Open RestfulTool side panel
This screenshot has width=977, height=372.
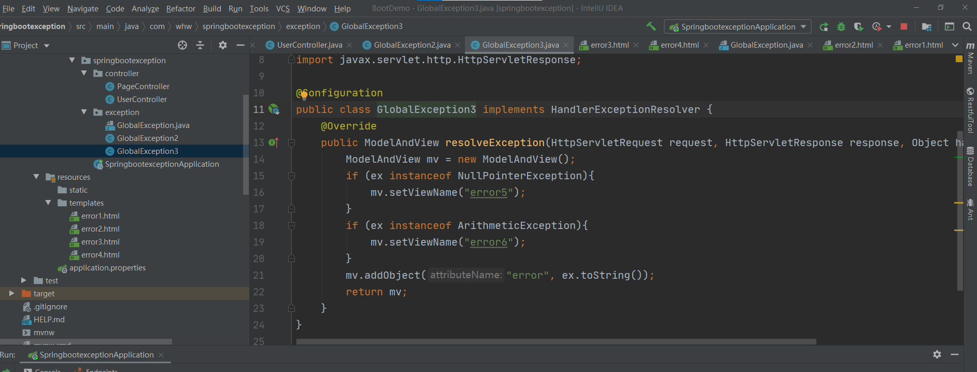pyautogui.click(x=970, y=110)
